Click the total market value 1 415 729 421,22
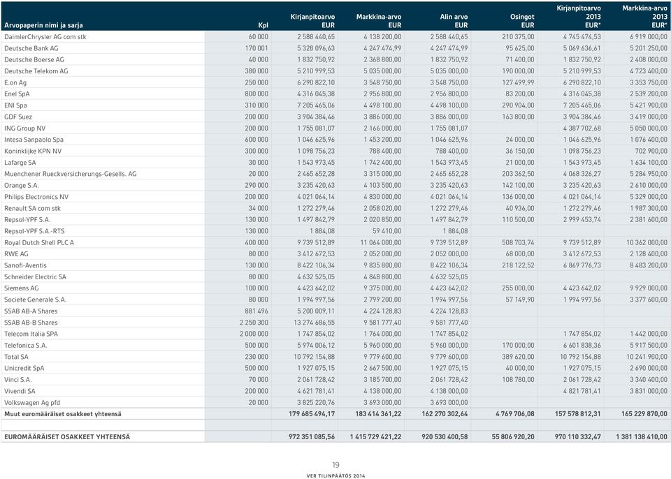 (x=376, y=437)
